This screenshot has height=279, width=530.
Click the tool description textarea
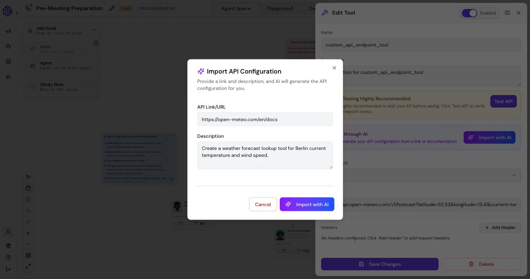421,76
